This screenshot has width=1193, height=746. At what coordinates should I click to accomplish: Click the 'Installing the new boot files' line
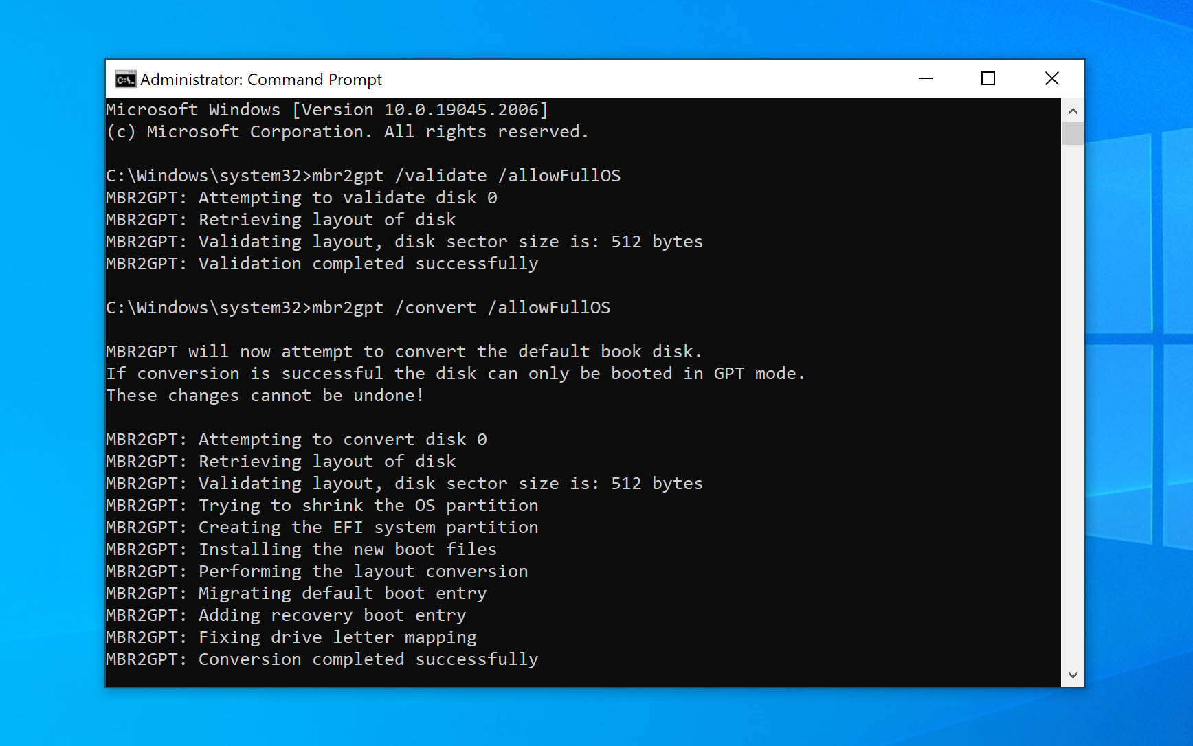pyautogui.click(x=302, y=550)
